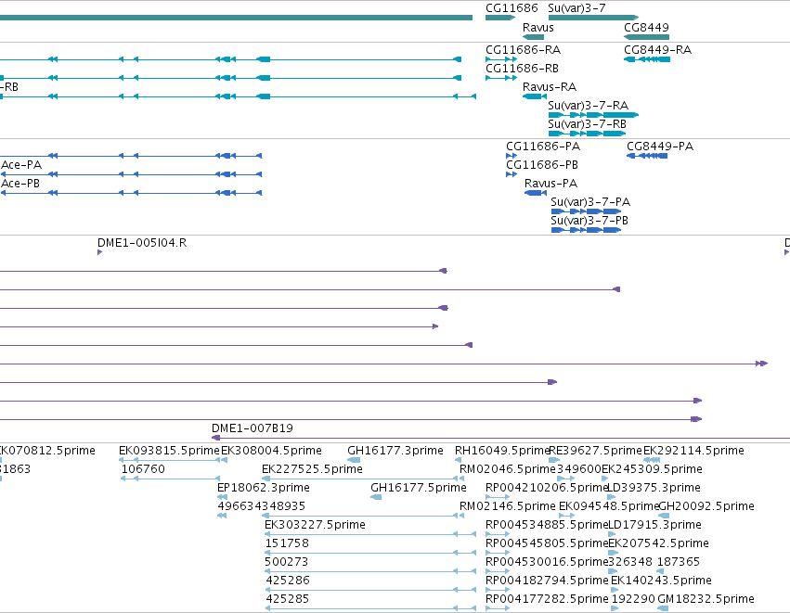Click EST label EK303227.5prime
This screenshot has height=613, width=790.
click(x=315, y=525)
